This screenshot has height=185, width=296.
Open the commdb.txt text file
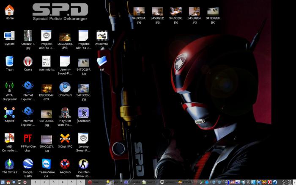(x=47, y=64)
